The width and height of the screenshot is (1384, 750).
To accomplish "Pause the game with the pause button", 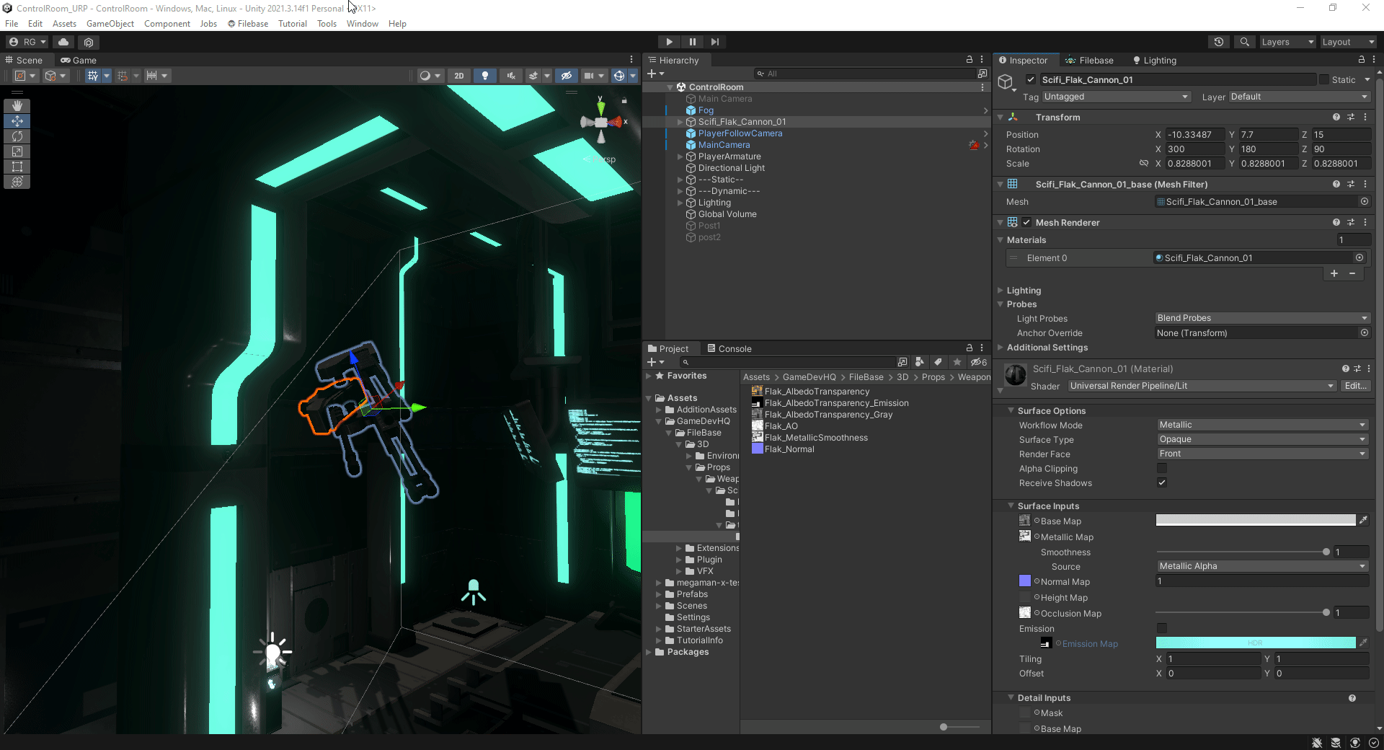I will 692,42.
